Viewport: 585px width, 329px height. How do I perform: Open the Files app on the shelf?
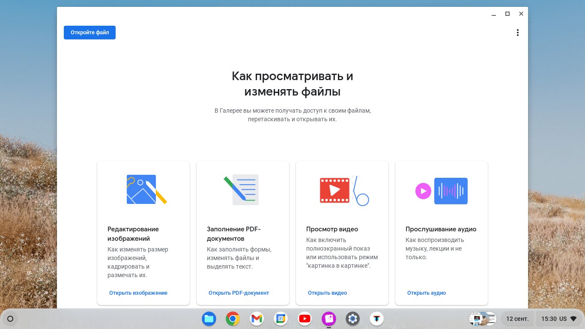[209, 319]
